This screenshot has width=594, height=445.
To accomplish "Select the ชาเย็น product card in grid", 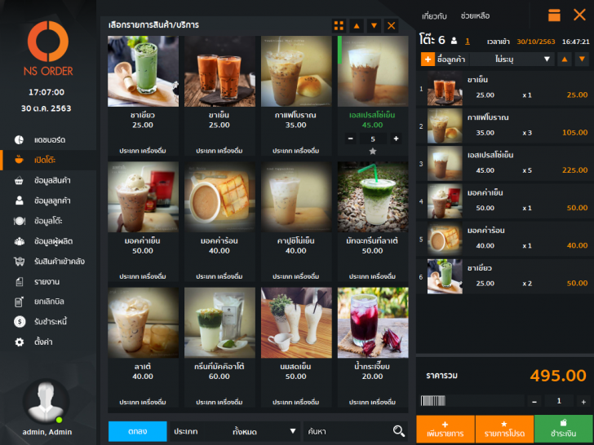I will pyautogui.click(x=219, y=95).
